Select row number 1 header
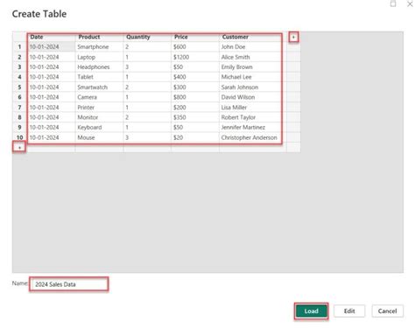Screen dimensions: 415x328 click(19, 46)
